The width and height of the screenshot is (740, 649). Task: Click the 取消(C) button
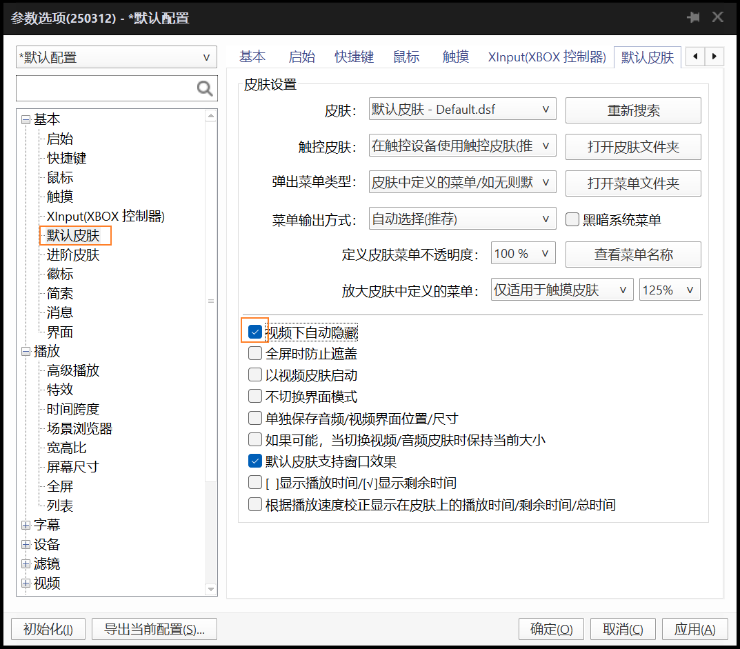point(623,629)
